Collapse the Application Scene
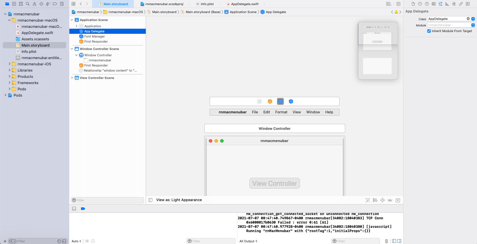This screenshot has height=244, width=477. [72, 20]
